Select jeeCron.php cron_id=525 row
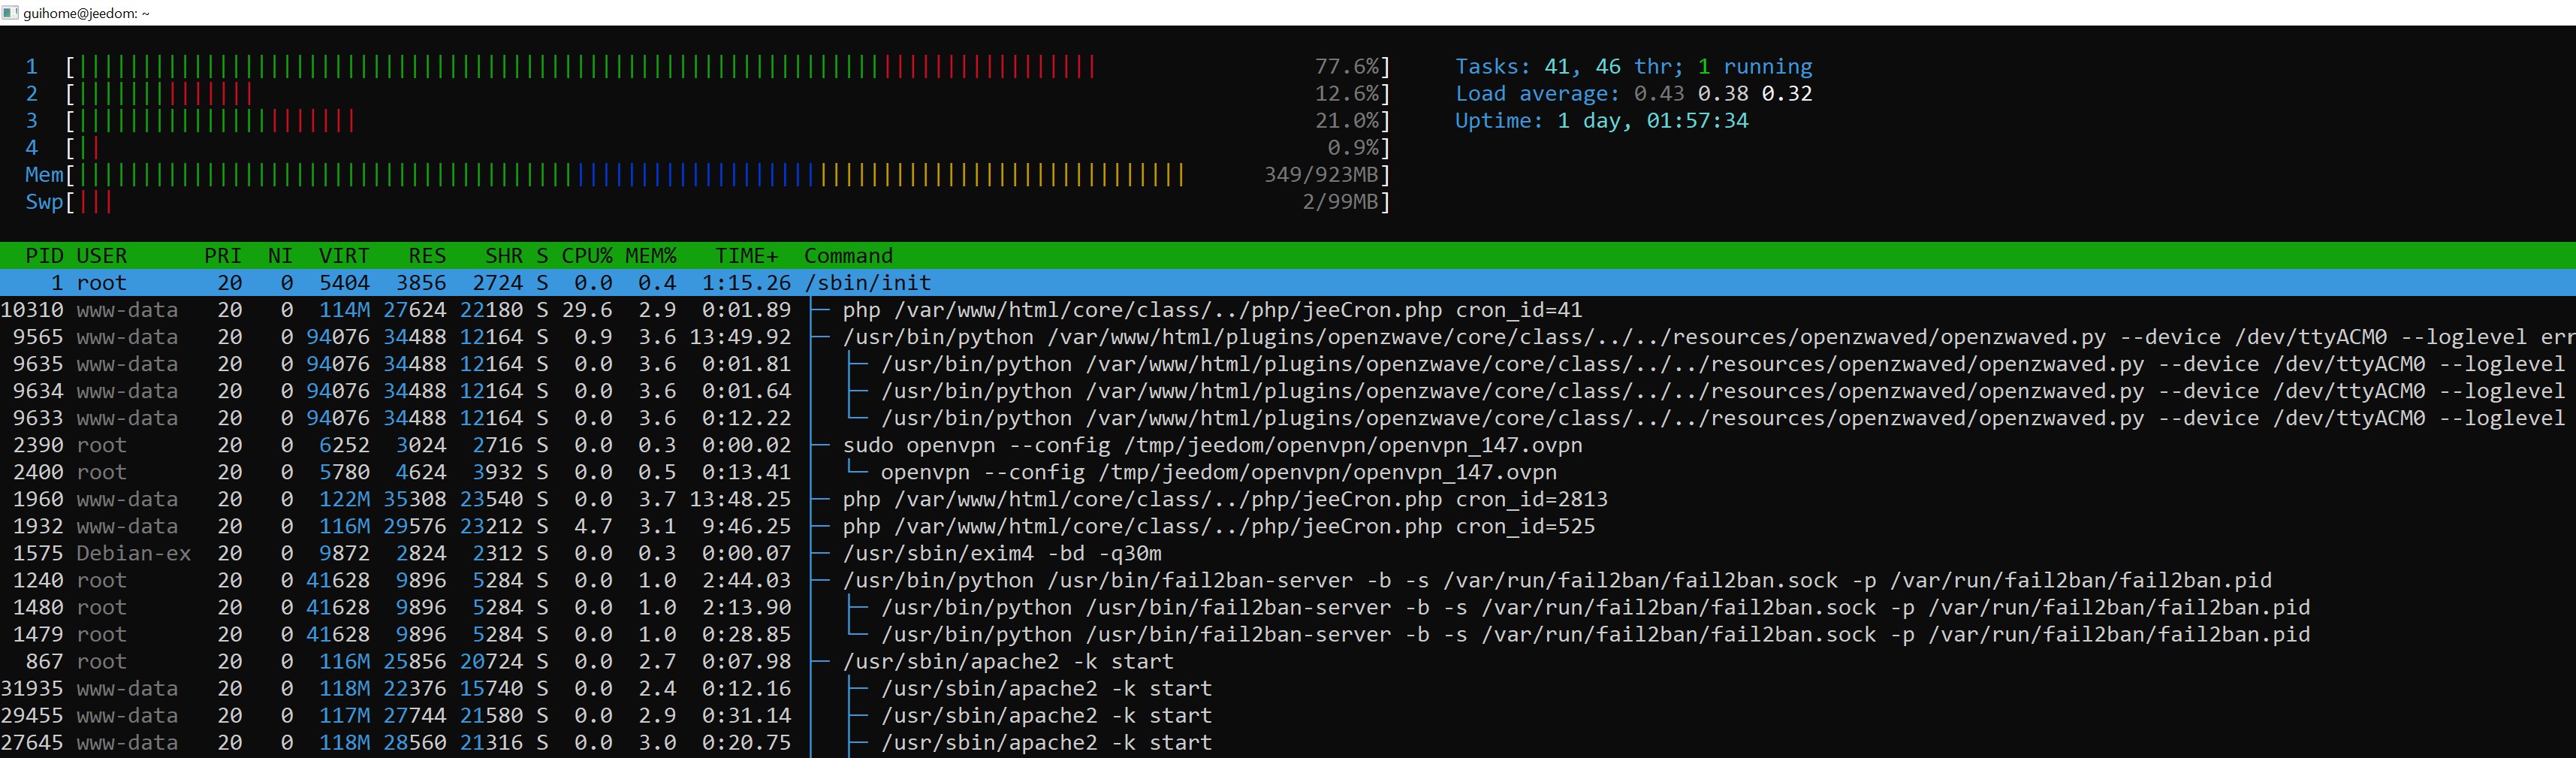Screen dimensions: 2576x758 [1288, 526]
